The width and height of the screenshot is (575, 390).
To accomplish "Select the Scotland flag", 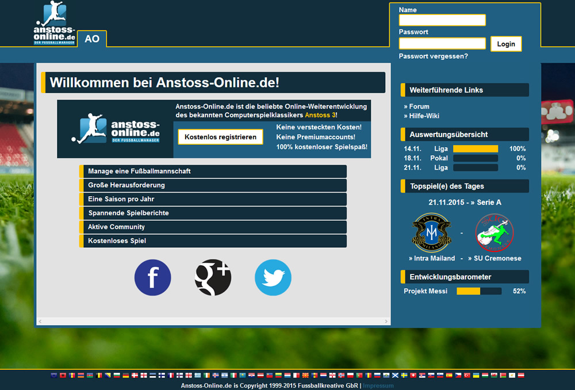I will point(396,375).
